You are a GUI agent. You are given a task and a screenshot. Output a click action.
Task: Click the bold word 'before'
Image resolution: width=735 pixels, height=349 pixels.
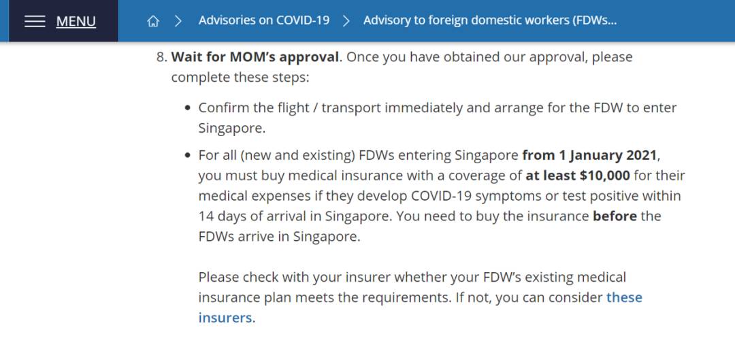click(x=615, y=216)
